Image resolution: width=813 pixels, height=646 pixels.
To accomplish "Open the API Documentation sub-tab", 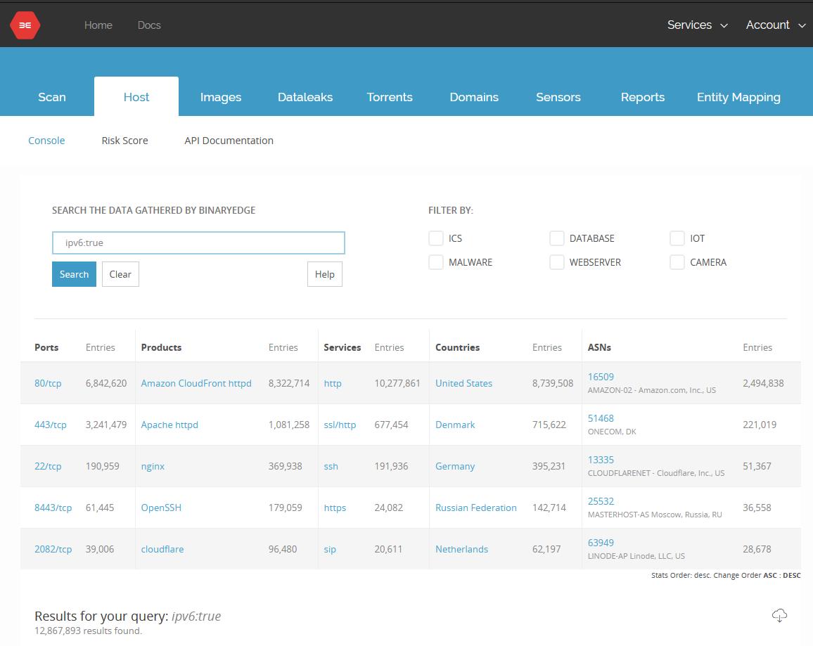I will pyautogui.click(x=229, y=141).
